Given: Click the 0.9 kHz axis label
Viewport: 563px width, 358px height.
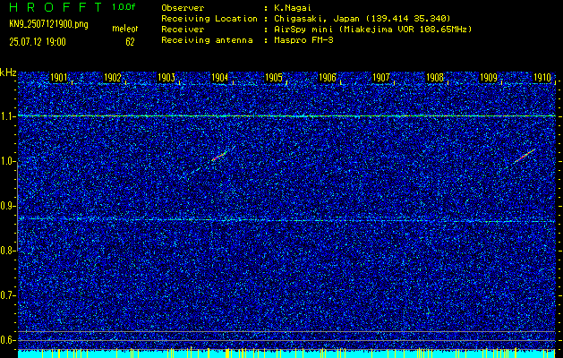Looking at the screenshot, I should (x=6, y=206).
